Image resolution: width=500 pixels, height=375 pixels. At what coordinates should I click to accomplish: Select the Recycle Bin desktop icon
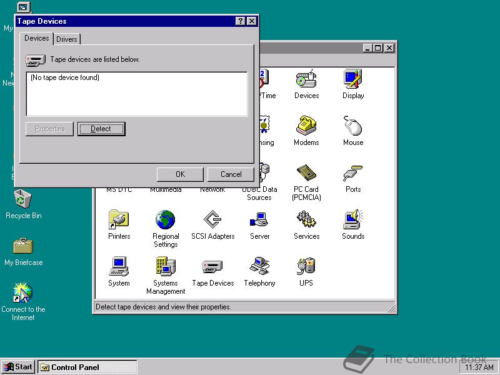[23, 204]
